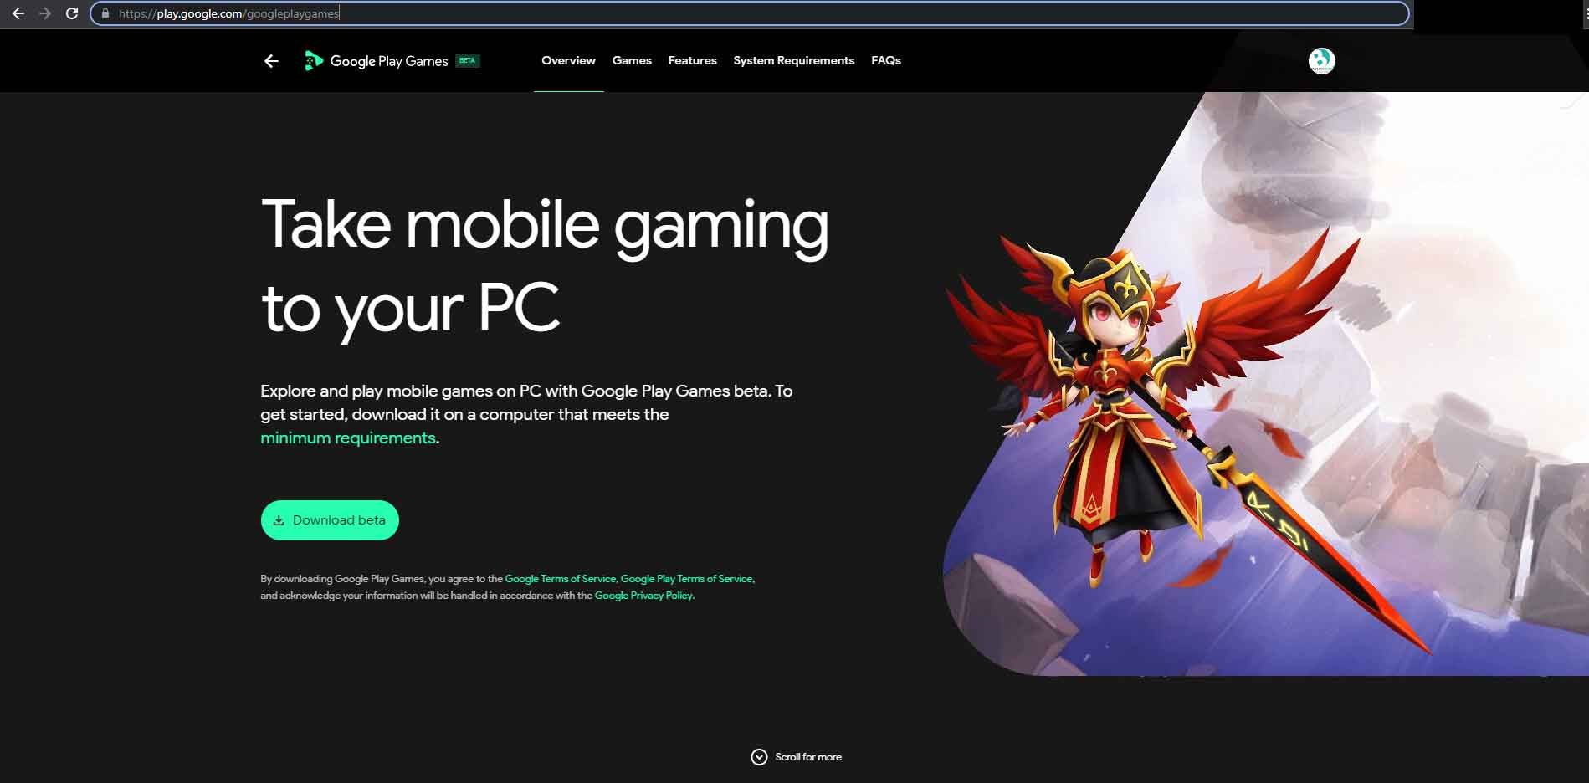Click the page's white back arrow
Viewport: 1589px width, 783px height.
click(271, 61)
